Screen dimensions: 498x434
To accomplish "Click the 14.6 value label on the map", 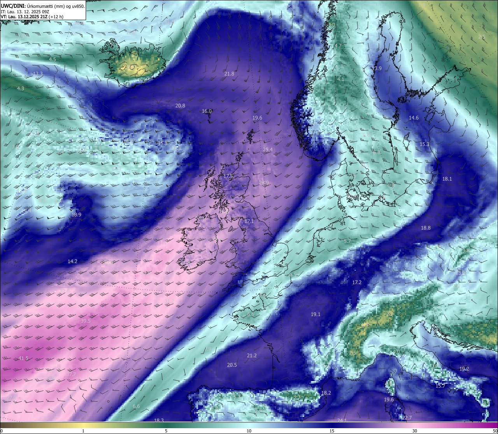I will click(x=414, y=118).
